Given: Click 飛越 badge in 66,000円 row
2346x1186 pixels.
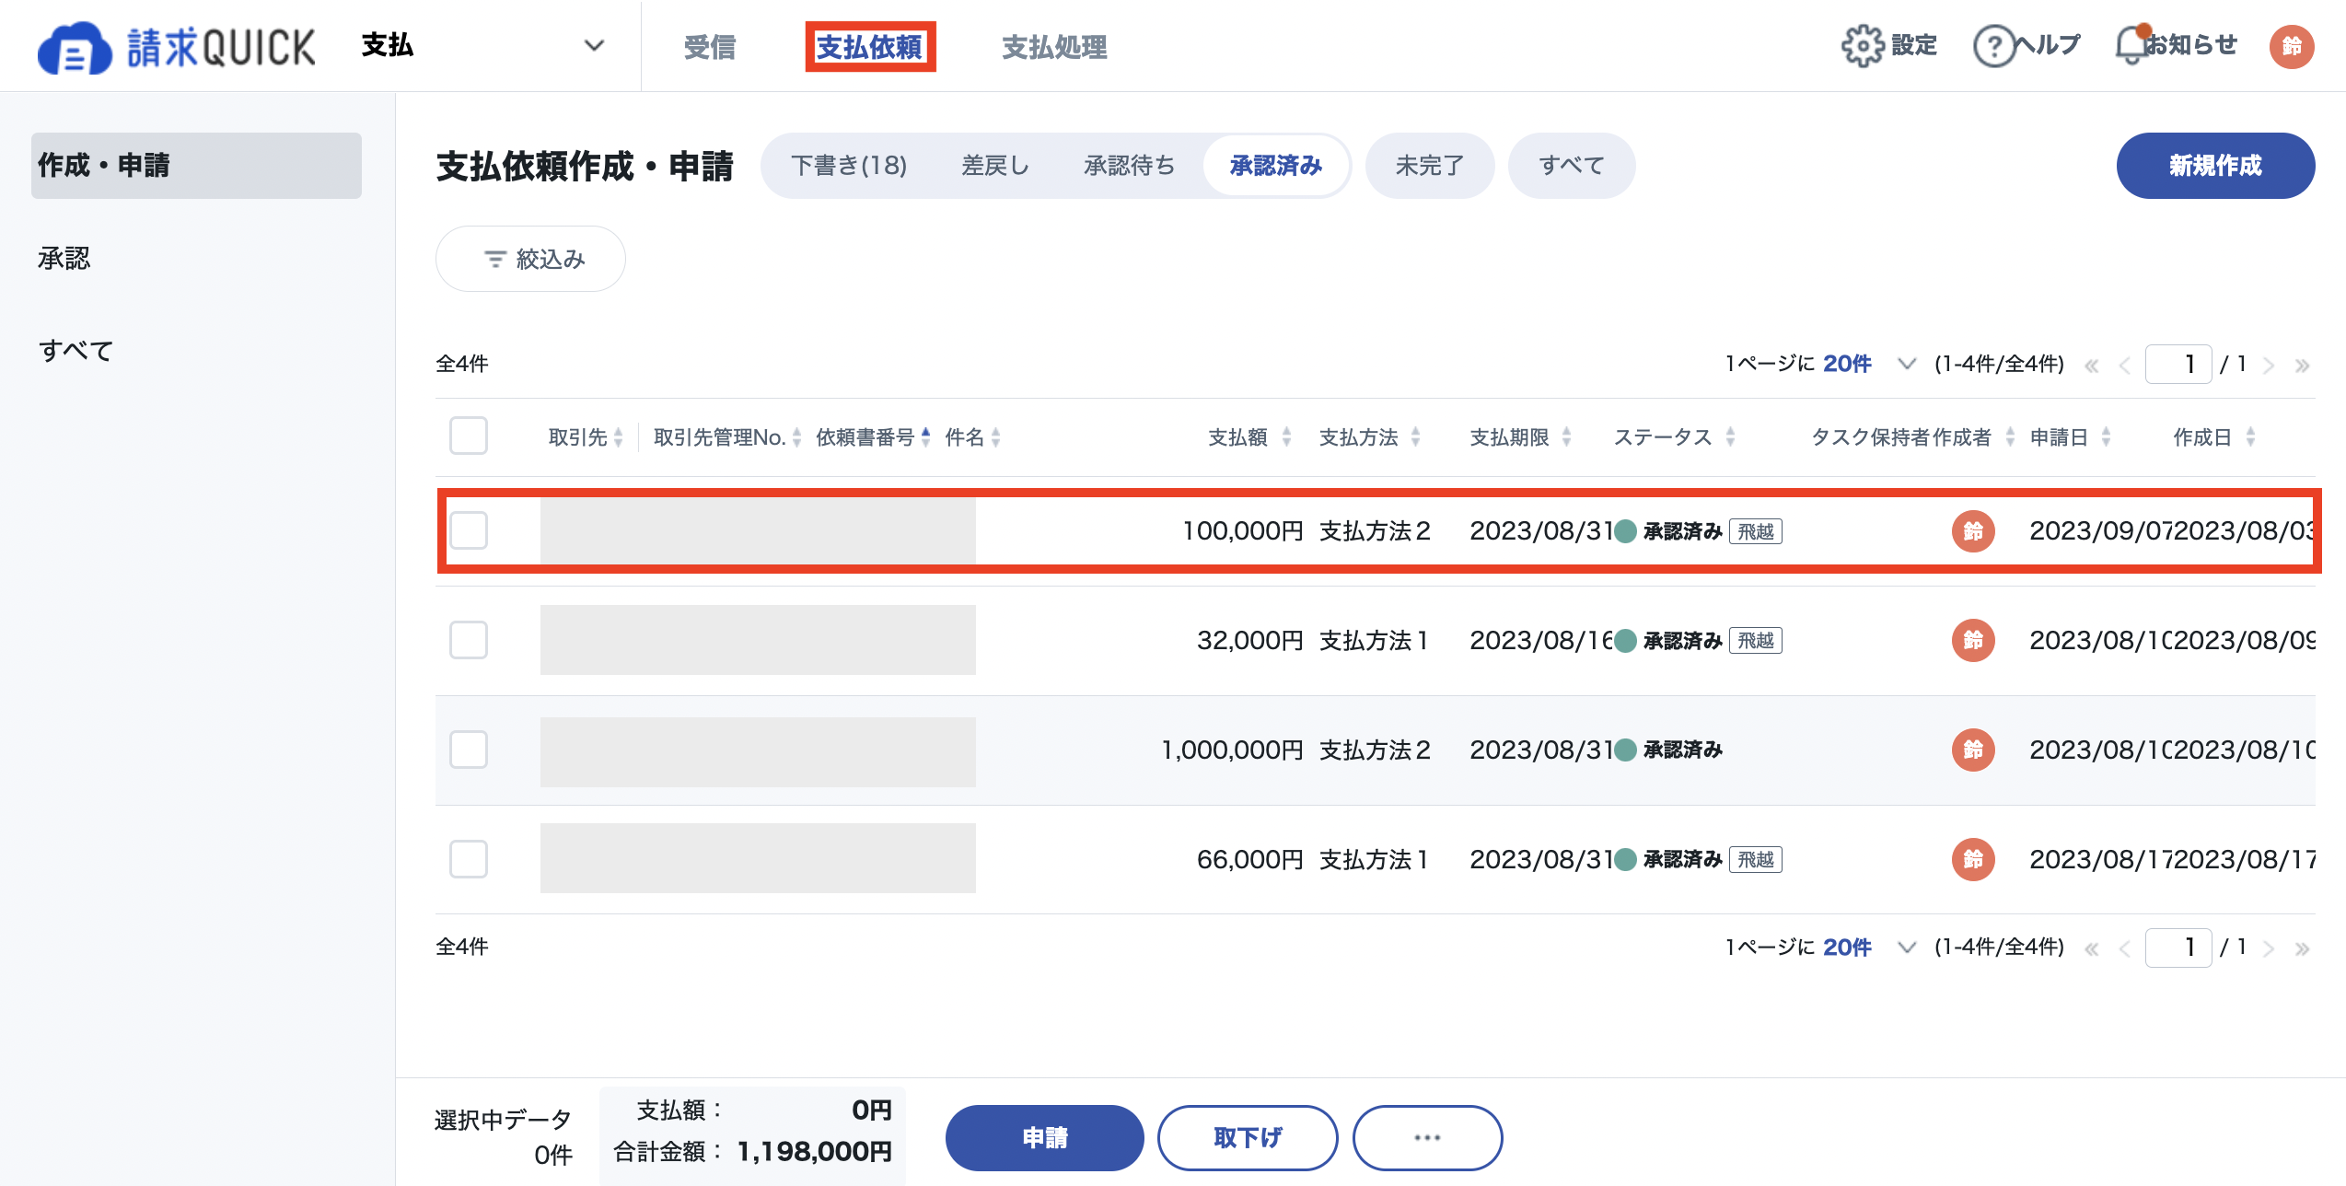Looking at the screenshot, I should pos(1756,859).
